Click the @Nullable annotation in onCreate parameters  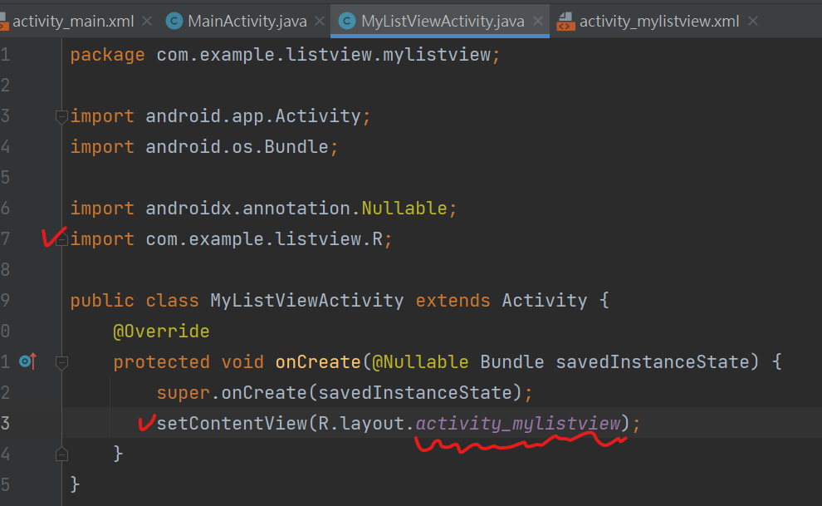click(x=420, y=361)
